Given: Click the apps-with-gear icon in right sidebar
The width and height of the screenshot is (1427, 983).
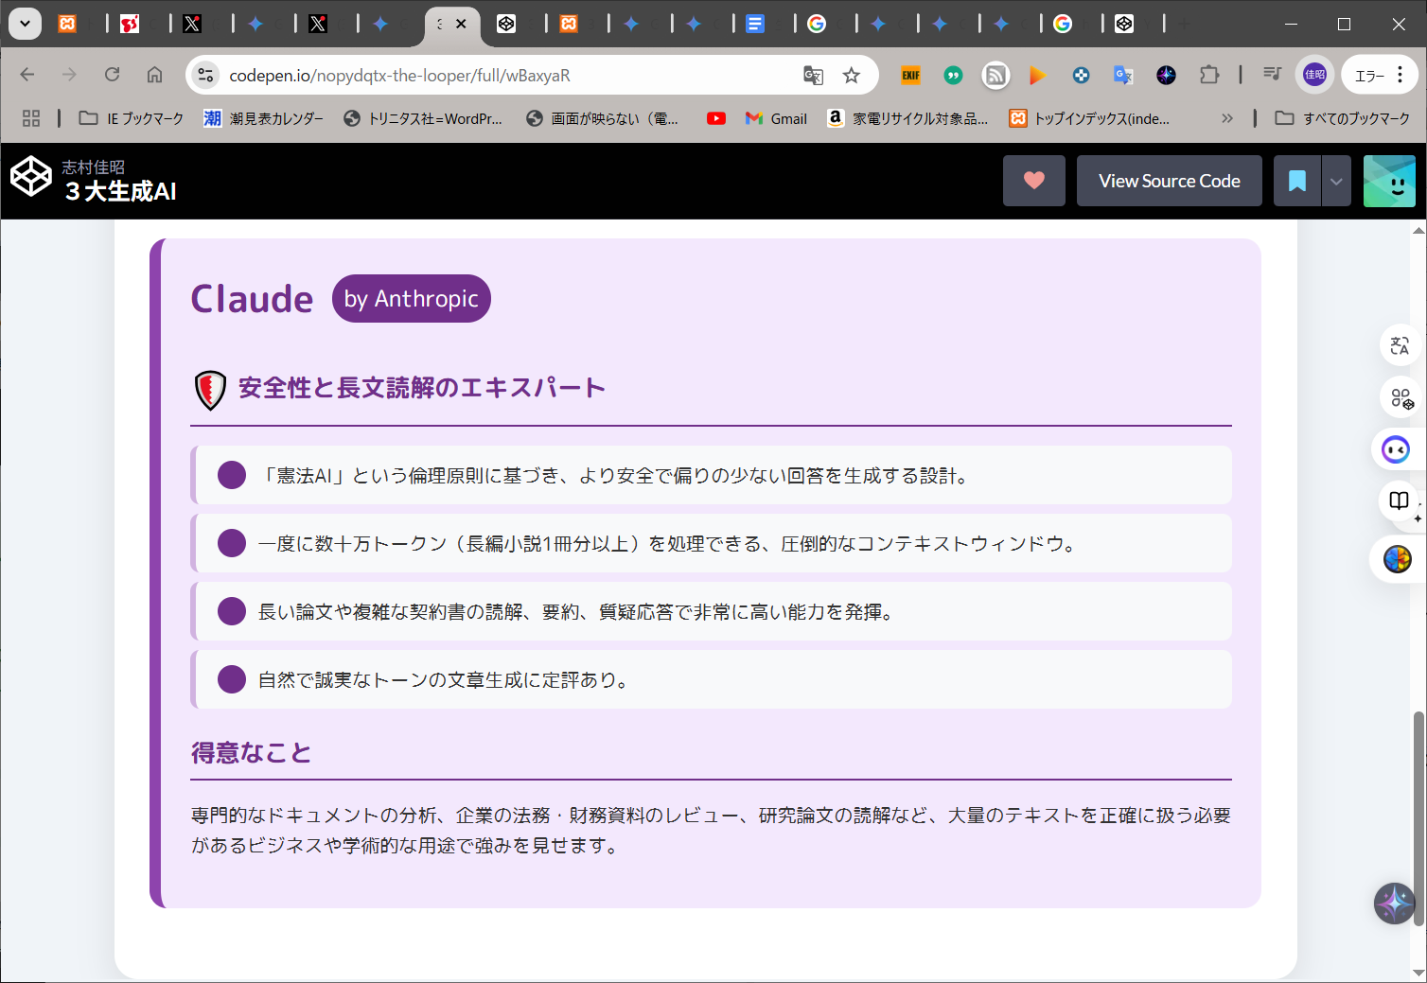Looking at the screenshot, I should click(x=1400, y=397).
